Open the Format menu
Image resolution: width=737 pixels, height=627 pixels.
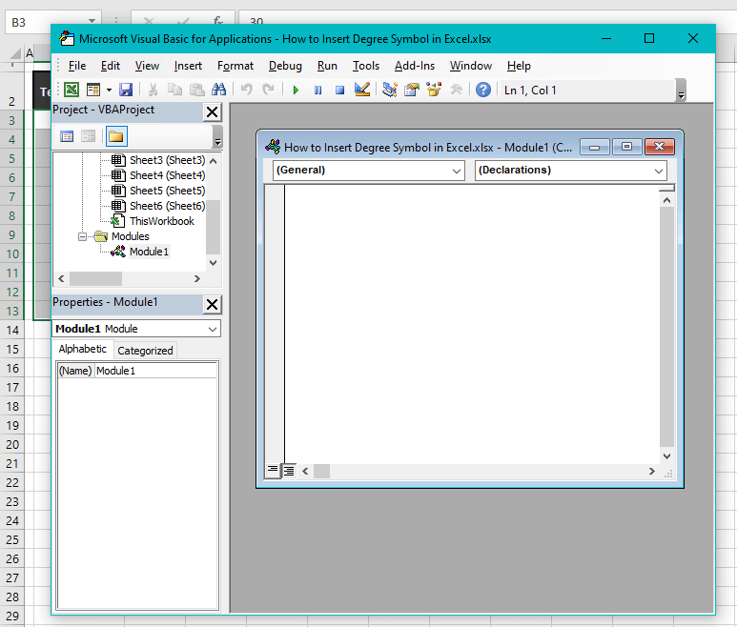pyautogui.click(x=235, y=66)
